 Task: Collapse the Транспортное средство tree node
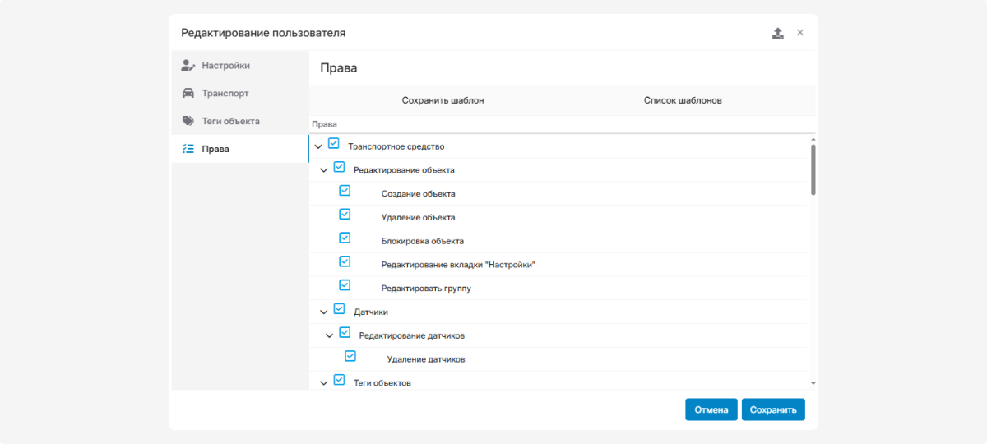pos(318,146)
